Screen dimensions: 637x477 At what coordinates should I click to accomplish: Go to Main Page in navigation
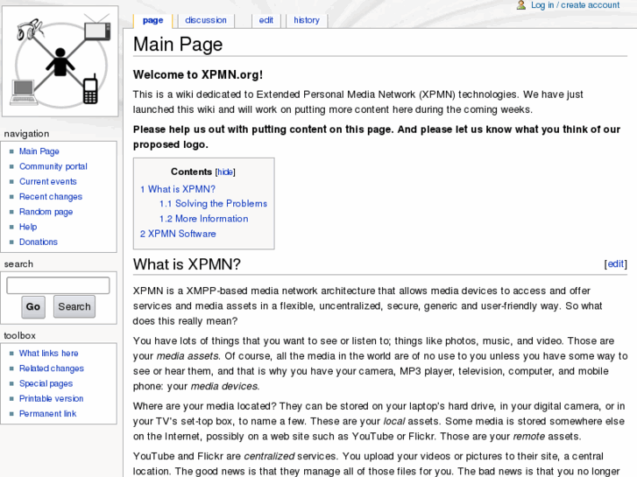(39, 151)
